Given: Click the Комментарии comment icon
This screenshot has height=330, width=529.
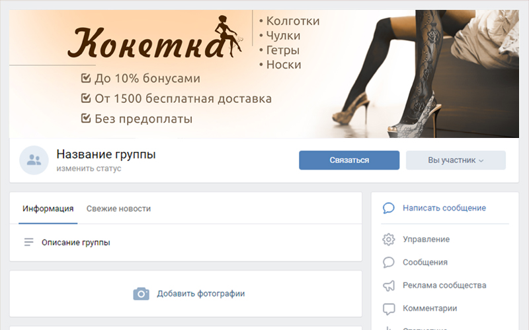Looking at the screenshot, I should [388, 309].
